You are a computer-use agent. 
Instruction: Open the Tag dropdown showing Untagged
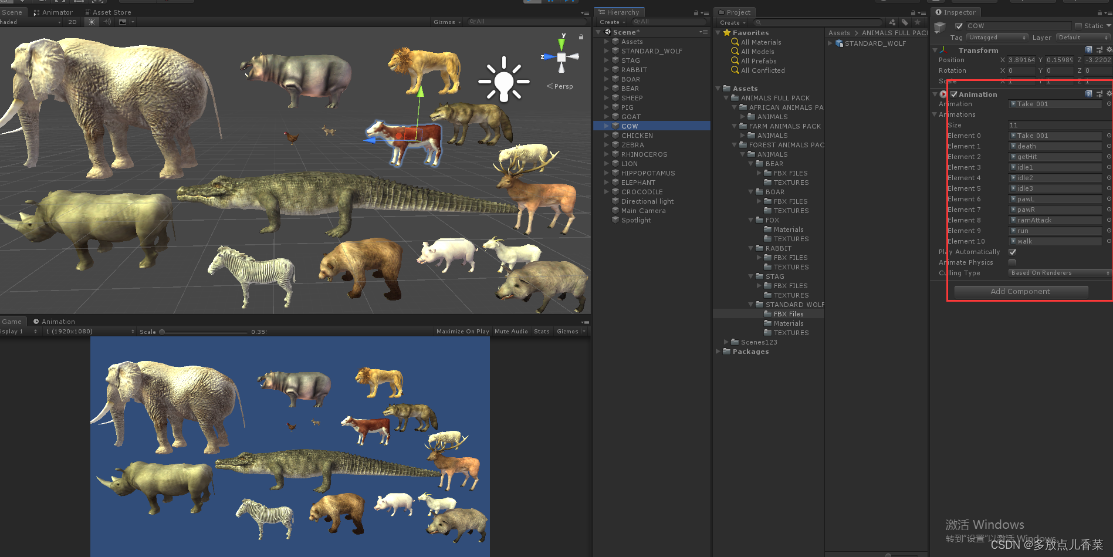[x=997, y=38]
